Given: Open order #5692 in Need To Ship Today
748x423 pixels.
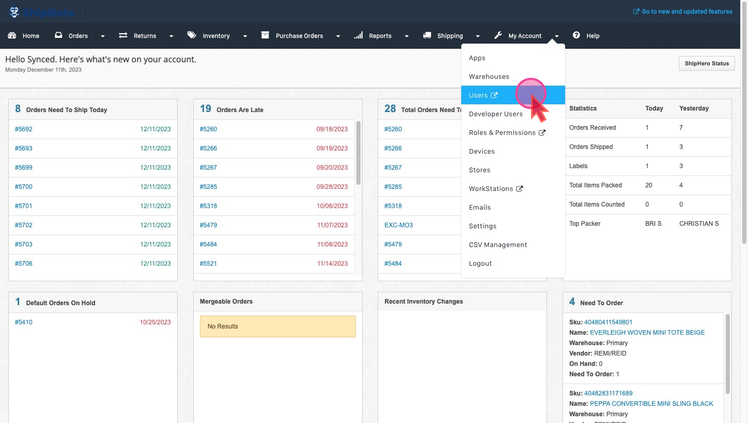Looking at the screenshot, I should click(23, 129).
